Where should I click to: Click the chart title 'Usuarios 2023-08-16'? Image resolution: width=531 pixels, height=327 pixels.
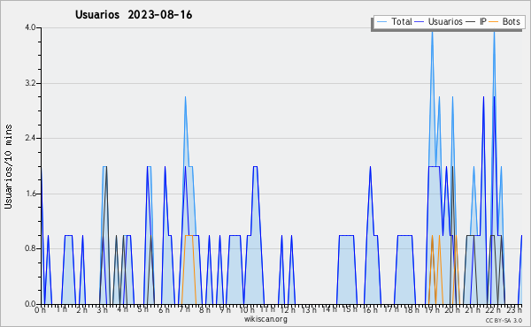(134, 15)
